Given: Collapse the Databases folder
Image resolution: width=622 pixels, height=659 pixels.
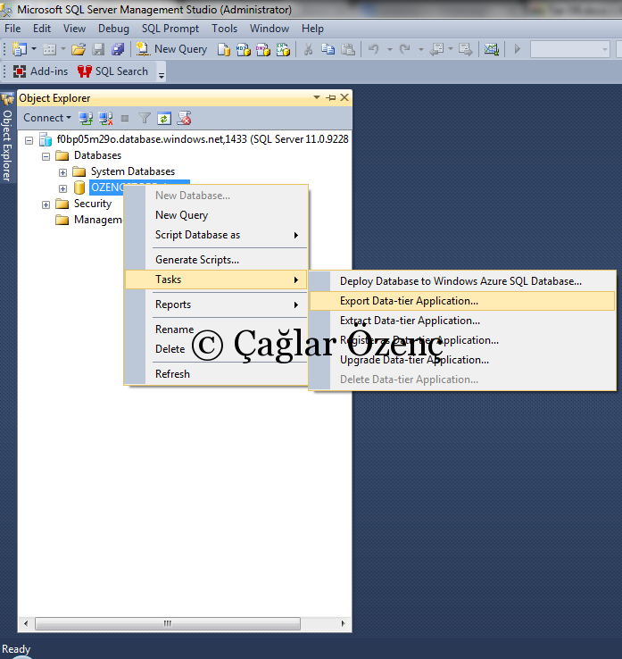Looking at the screenshot, I should (46, 156).
